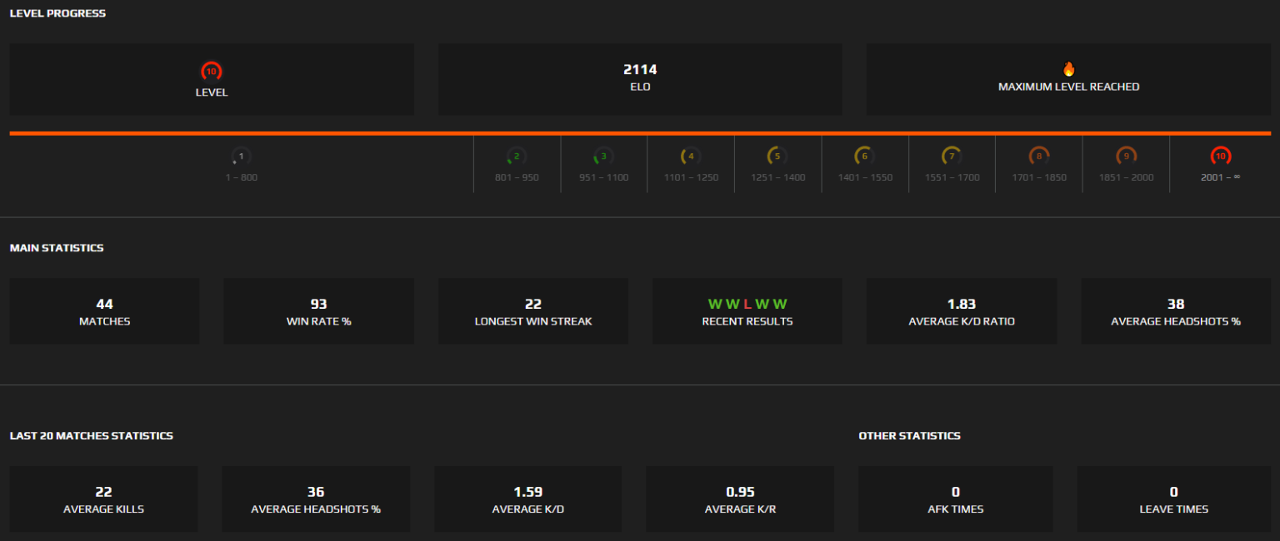Click the level 7 badge icon
The width and height of the screenshot is (1280, 541).
(951, 155)
